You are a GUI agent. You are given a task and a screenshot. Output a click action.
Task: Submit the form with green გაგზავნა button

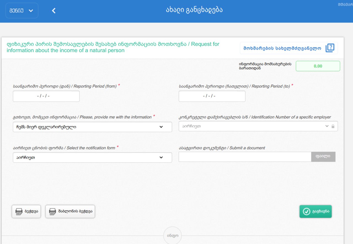point(315,212)
